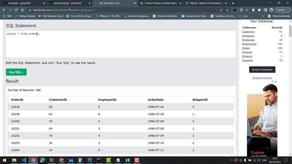Open the green Camtasia taskbar icon
The image size is (292, 164).
[x=109, y=160]
